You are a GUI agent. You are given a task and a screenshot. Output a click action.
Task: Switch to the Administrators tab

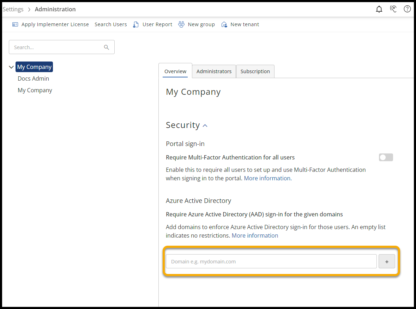(x=214, y=71)
